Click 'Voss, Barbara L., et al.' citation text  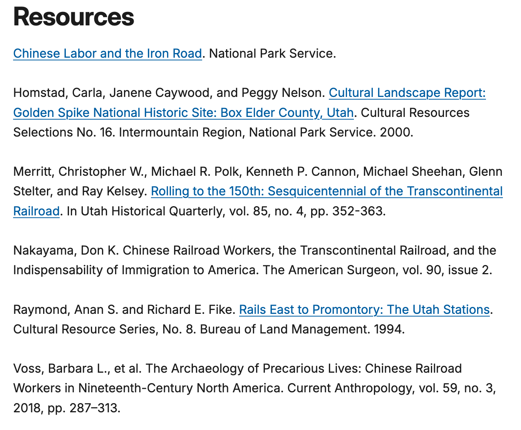78,369
